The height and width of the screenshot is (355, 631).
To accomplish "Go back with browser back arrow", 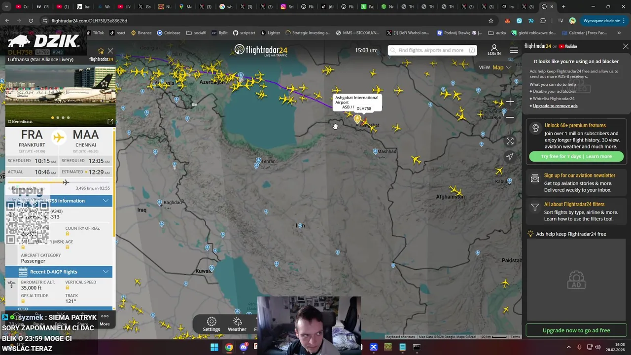I will [x=7, y=21].
